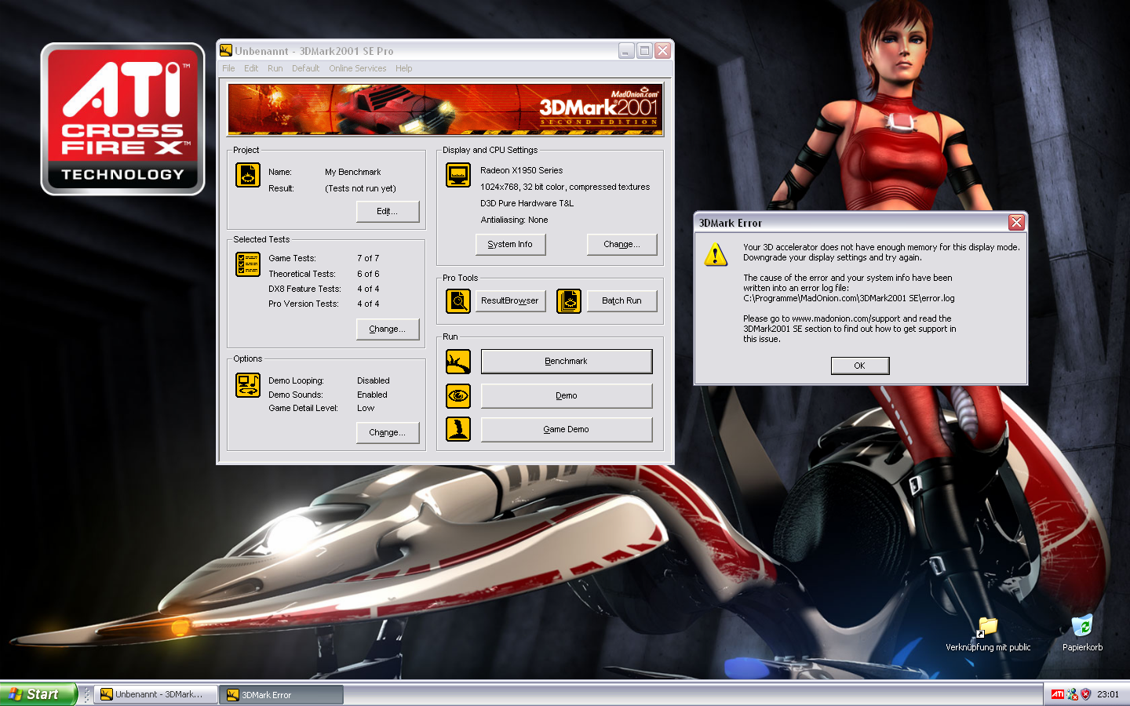
Task: Click the ResultBrowser magnifier icon
Action: point(458,300)
